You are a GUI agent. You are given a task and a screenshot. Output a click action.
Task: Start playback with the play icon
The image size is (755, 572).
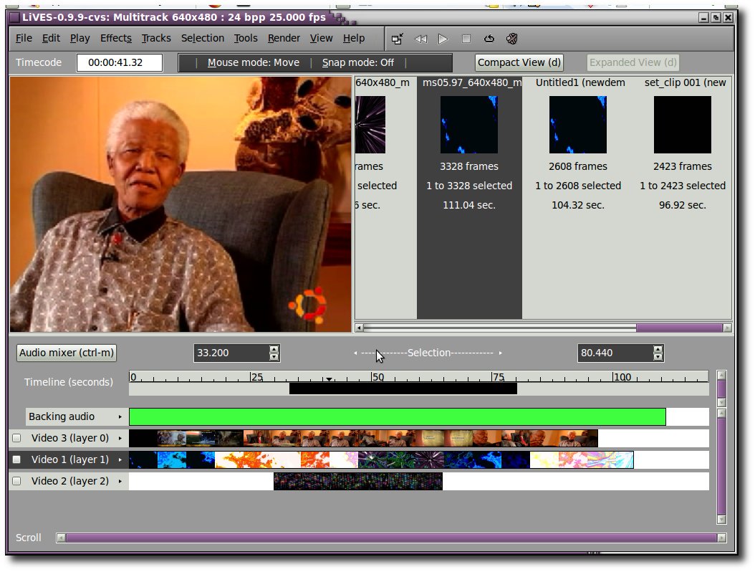(x=443, y=39)
